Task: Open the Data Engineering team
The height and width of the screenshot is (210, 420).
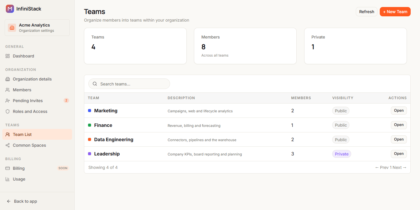Action: (x=399, y=139)
